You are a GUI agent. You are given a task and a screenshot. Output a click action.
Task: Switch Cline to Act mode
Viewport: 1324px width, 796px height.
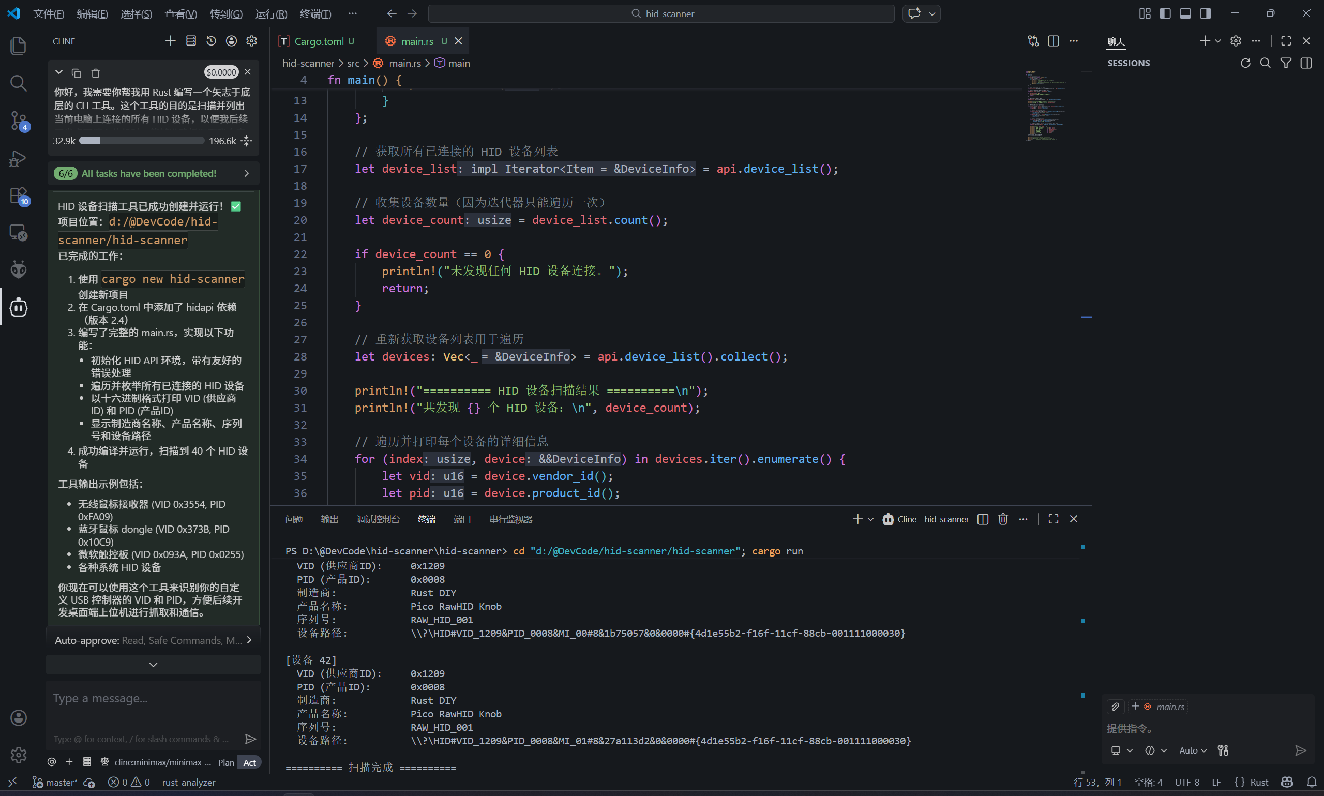click(x=249, y=762)
